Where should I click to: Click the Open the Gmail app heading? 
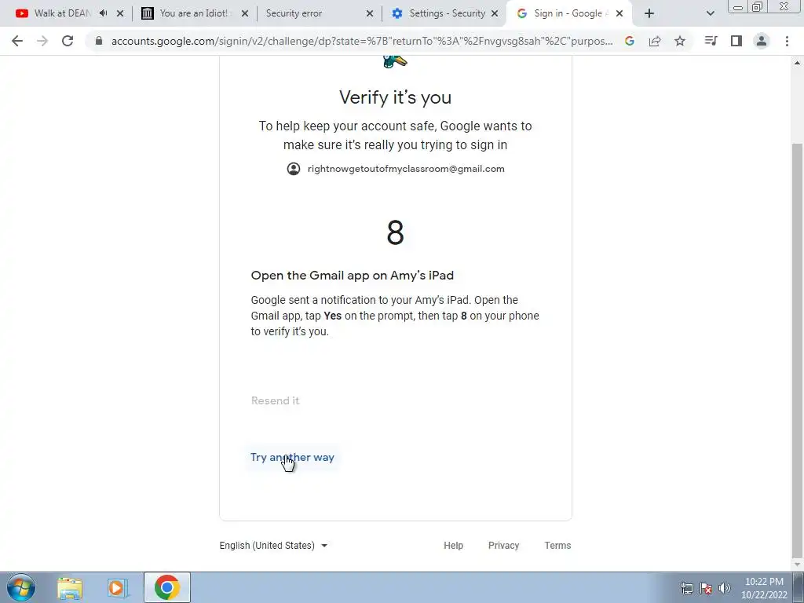click(x=353, y=276)
